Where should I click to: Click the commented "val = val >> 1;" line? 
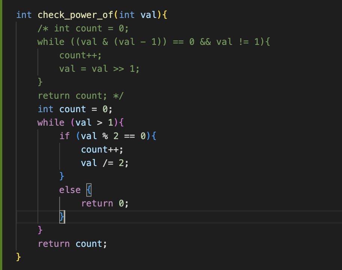99,69
